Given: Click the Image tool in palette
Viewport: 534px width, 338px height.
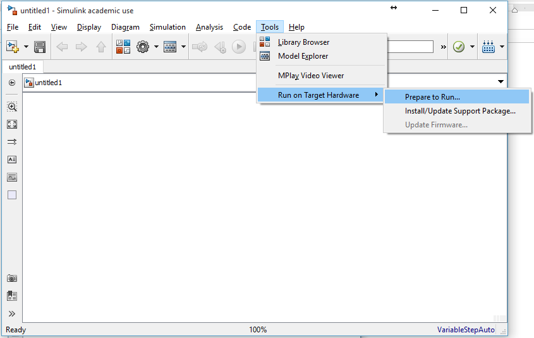Looking at the screenshot, I should (x=12, y=177).
